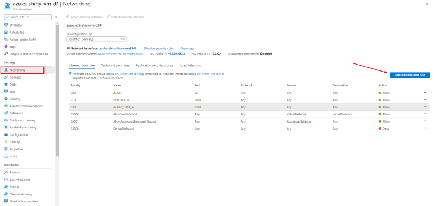Viewport: 435px width, 206px height.
Task: Open Access control (IAM) icon
Action: point(6,40)
